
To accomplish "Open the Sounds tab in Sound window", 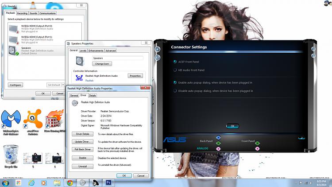I will (x=33, y=13).
